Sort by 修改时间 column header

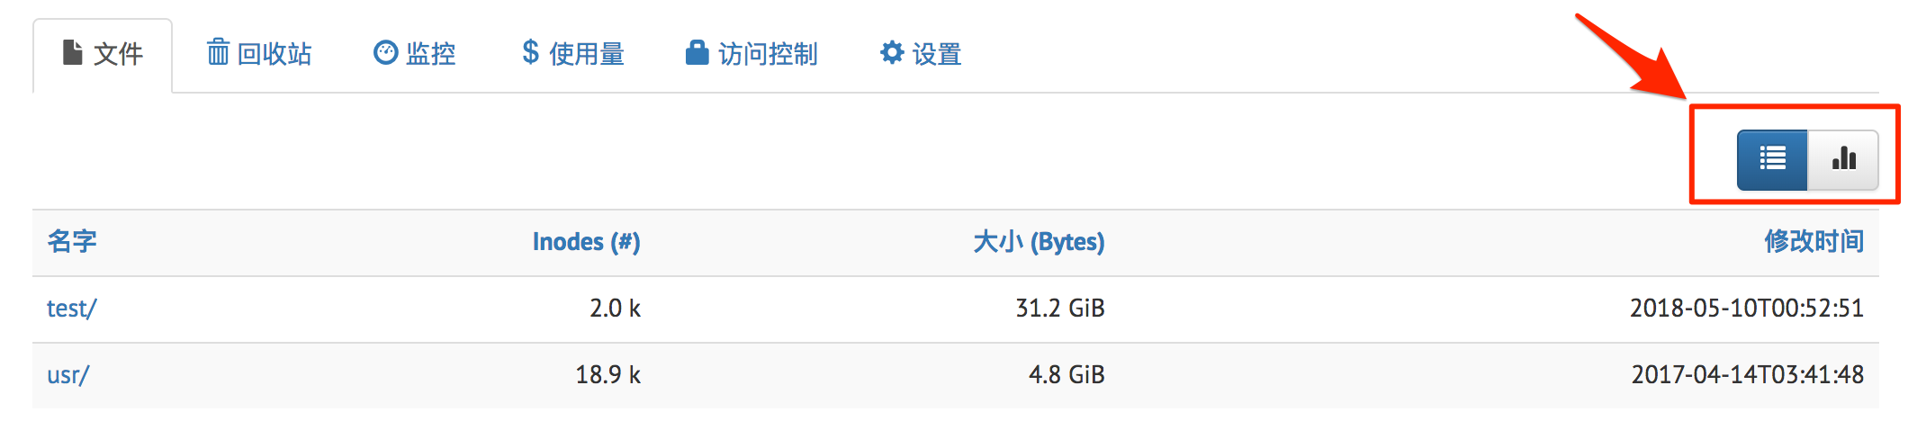pyautogui.click(x=1813, y=241)
